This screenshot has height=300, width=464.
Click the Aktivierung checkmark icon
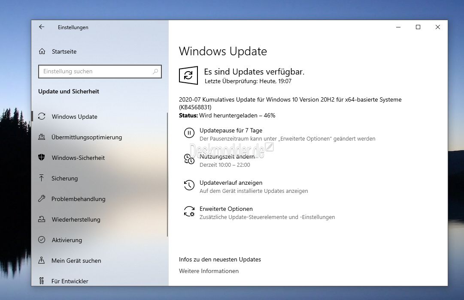click(42, 240)
